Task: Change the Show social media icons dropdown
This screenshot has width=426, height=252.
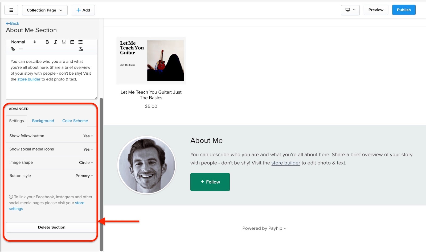Action: pos(88,149)
